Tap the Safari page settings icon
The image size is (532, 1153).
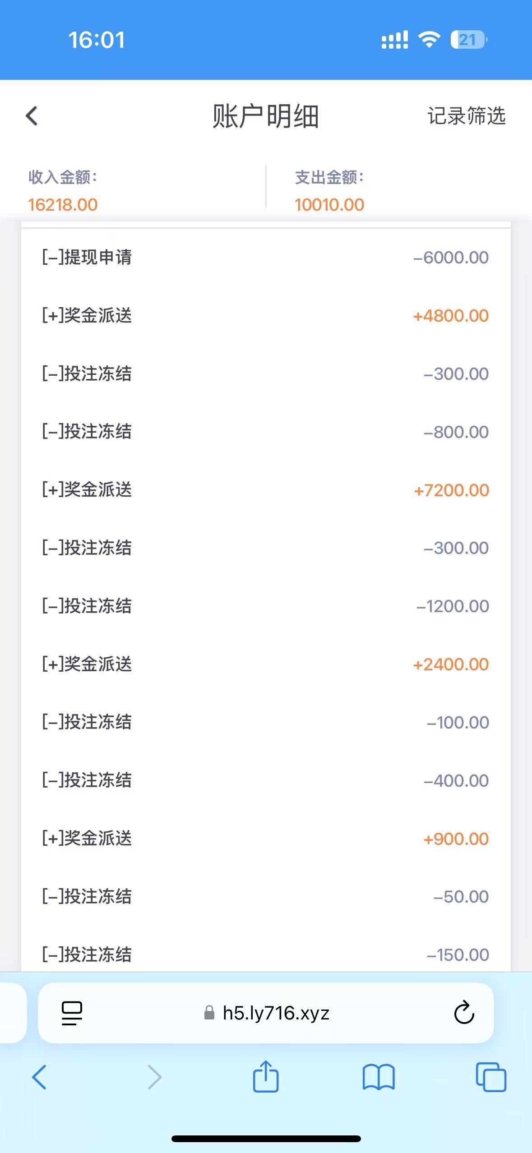[x=72, y=1013]
